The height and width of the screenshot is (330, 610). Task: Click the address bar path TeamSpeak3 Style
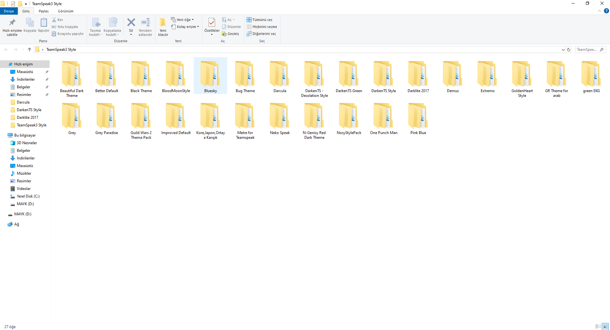[61, 50]
